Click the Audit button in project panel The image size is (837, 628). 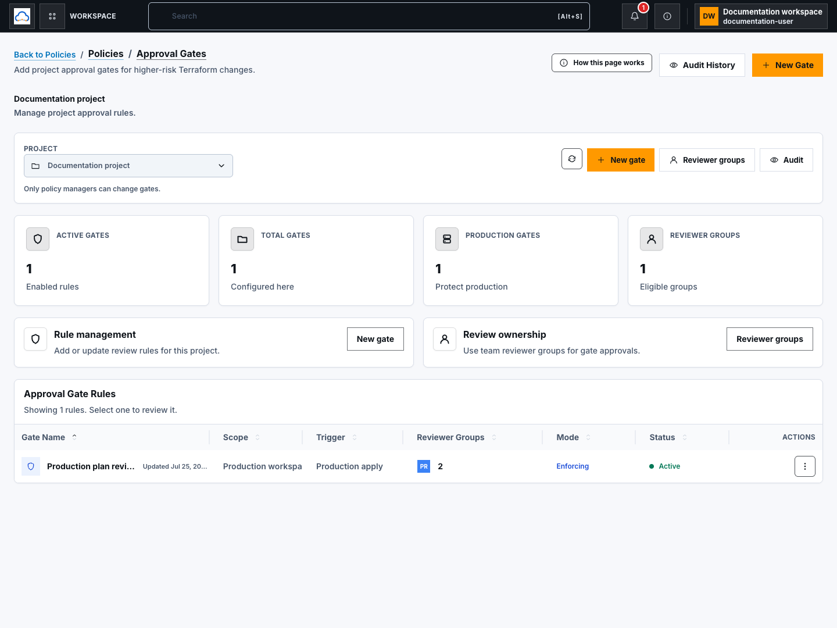[786, 160]
